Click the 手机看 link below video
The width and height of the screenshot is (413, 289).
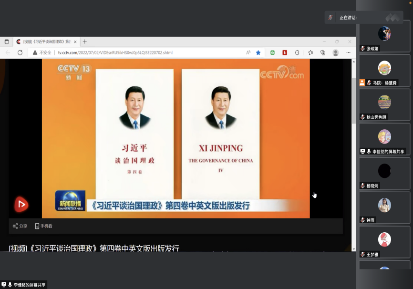click(x=43, y=226)
